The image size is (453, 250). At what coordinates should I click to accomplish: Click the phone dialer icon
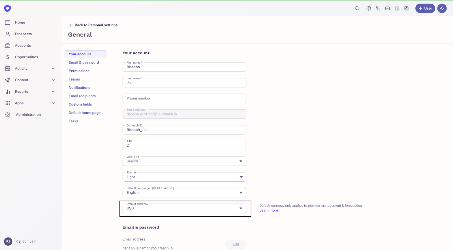(x=378, y=8)
